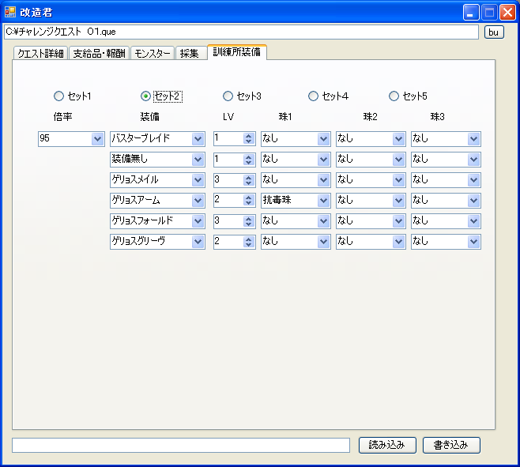Image resolution: width=520 pixels, height=467 pixels.
Task: Choose the セット5 radio option
Action: [x=394, y=96]
